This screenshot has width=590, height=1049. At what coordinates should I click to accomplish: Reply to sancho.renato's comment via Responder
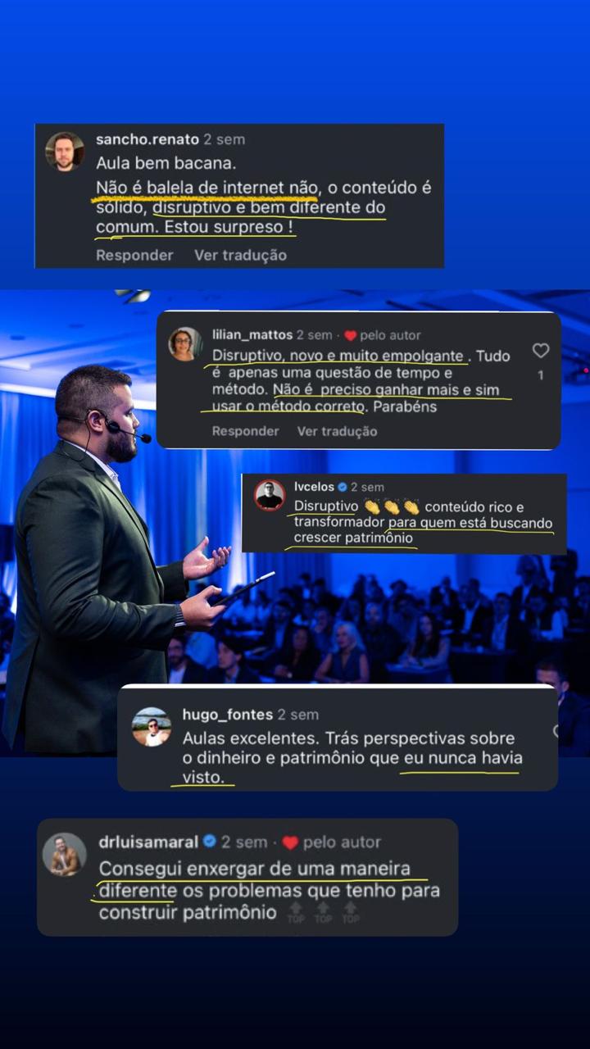134,255
